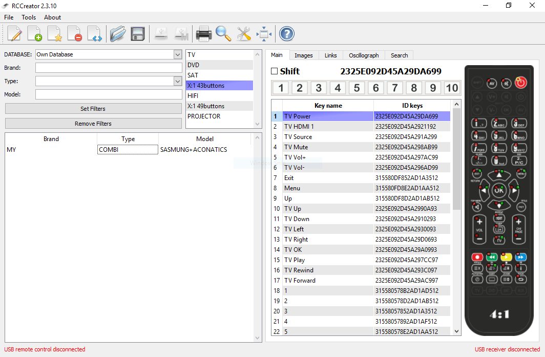Click the red record button on remote image
The height and width of the screenshot is (357, 545).
tap(477, 257)
